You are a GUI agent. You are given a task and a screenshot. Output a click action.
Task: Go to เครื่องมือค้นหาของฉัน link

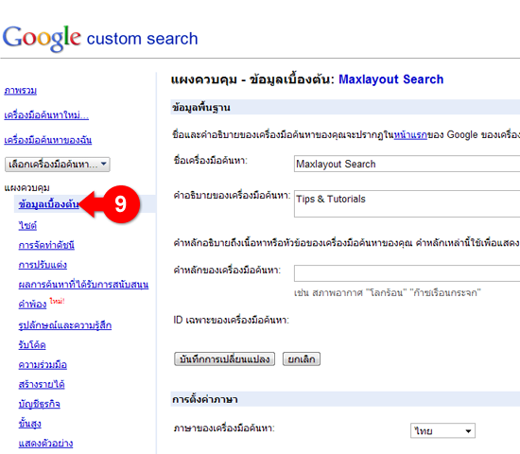tap(48, 140)
